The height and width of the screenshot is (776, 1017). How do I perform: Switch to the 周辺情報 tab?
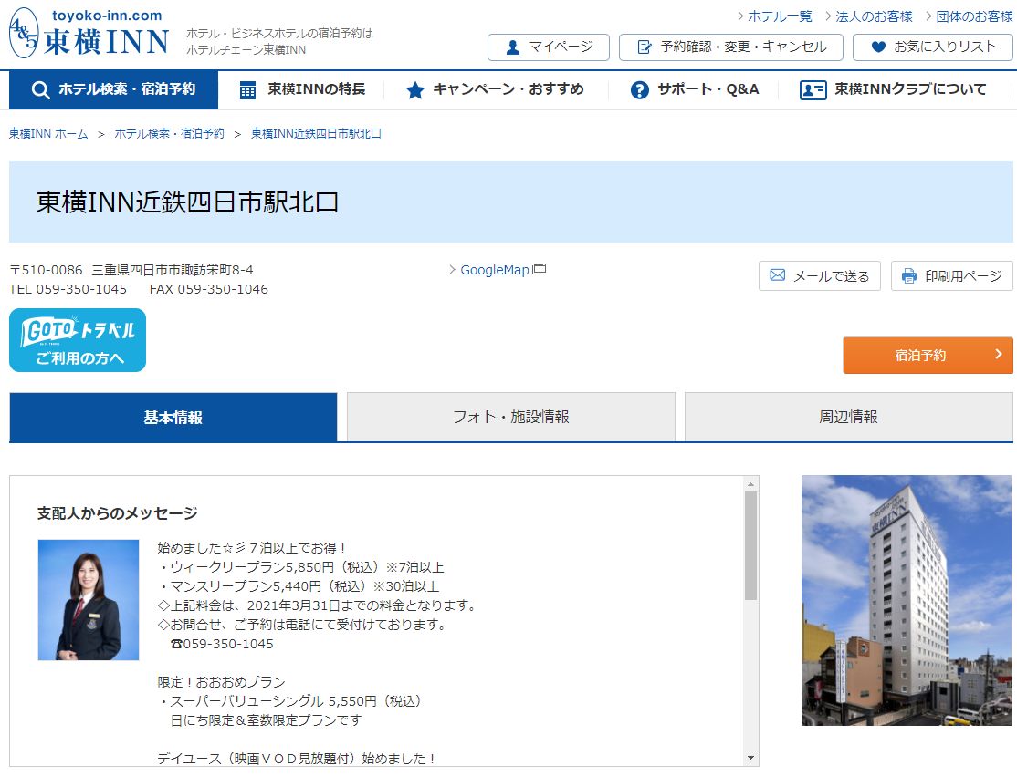848,417
